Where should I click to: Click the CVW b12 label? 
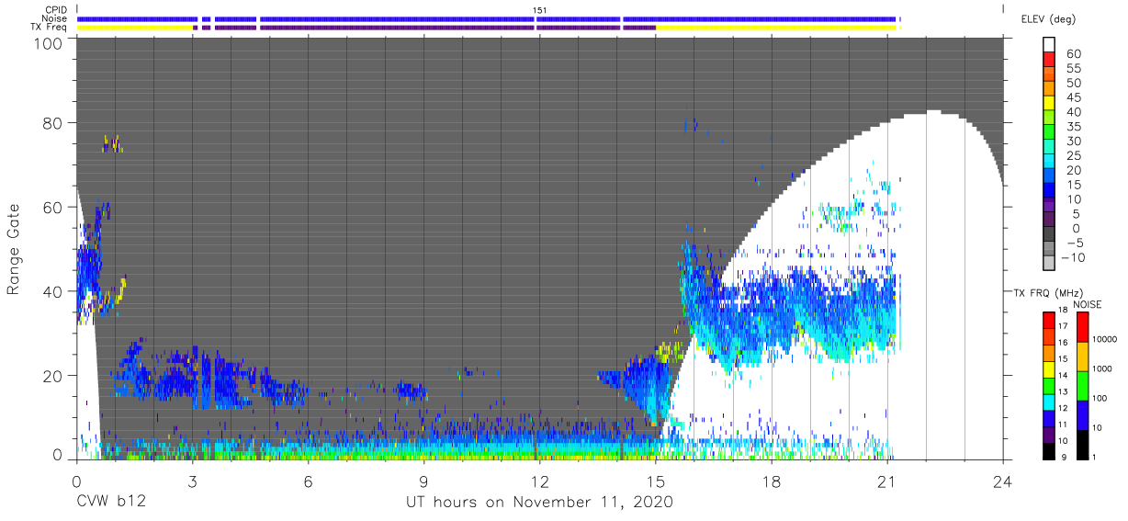click(111, 502)
